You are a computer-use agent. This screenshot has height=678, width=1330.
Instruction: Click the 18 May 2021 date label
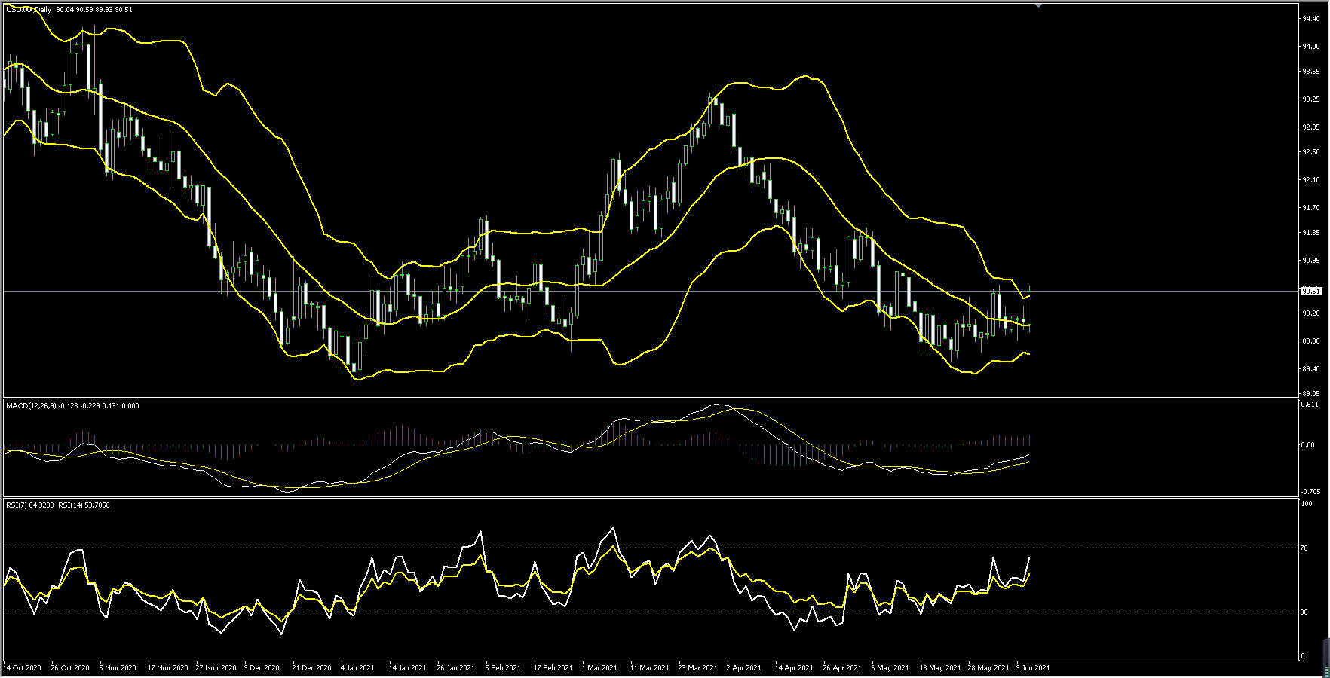click(x=940, y=668)
